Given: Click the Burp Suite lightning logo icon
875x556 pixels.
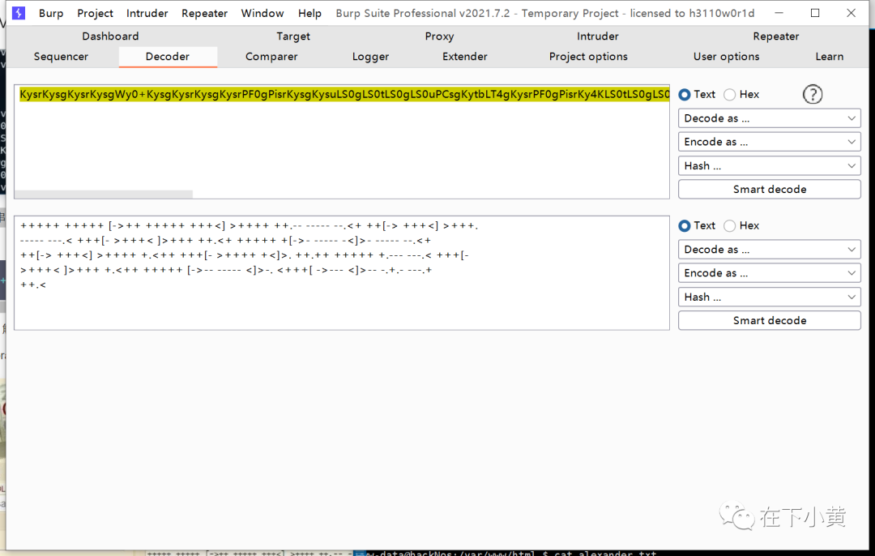Looking at the screenshot, I should pos(19,13).
